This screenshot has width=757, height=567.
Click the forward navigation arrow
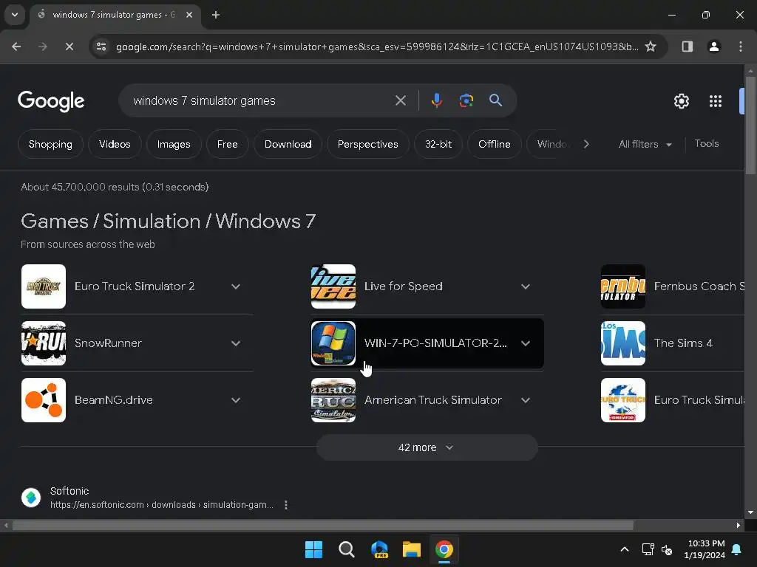pyautogui.click(x=43, y=47)
